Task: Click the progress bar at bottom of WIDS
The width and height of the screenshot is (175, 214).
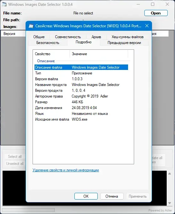Action: click(x=28, y=210)
